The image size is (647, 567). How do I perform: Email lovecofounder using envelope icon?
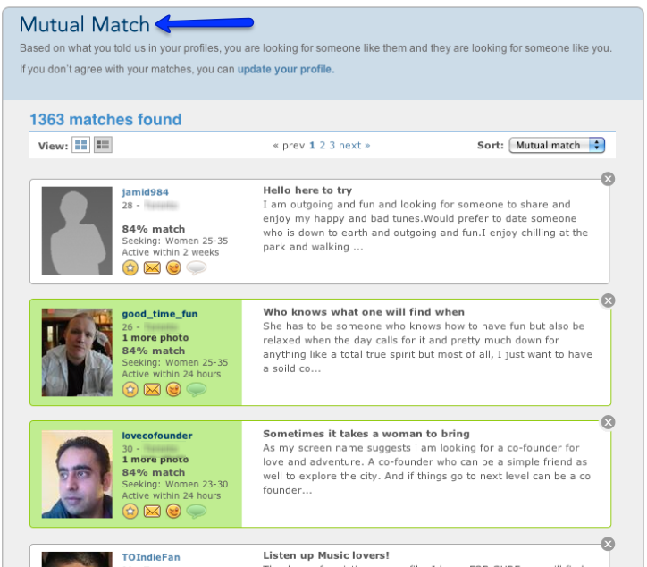(152, 512)
